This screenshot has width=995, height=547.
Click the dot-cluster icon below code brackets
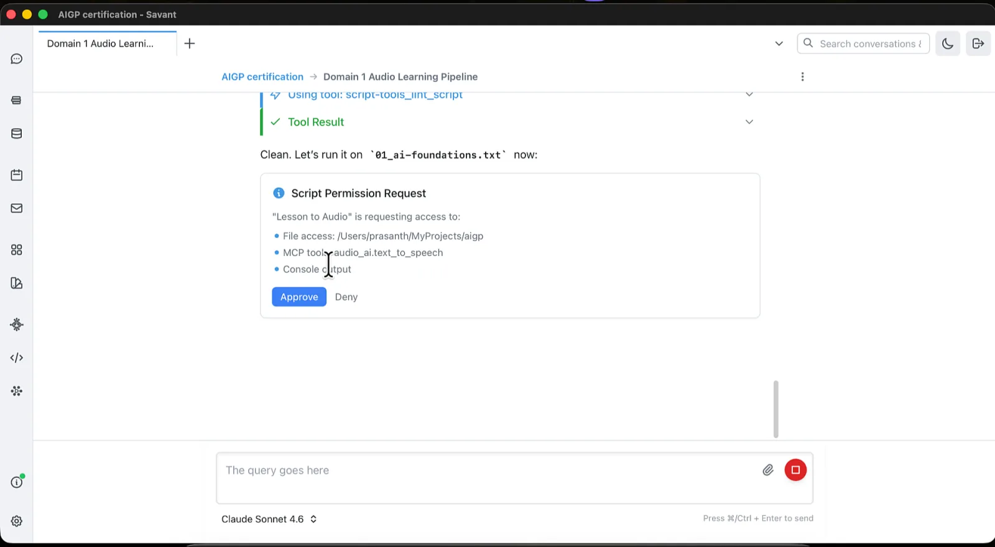pos(17,391)
